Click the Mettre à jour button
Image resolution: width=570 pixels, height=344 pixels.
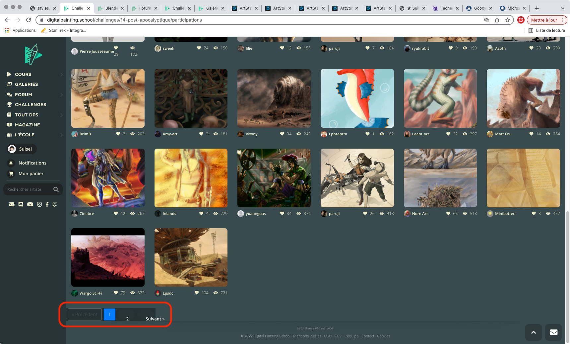point(544,20)
